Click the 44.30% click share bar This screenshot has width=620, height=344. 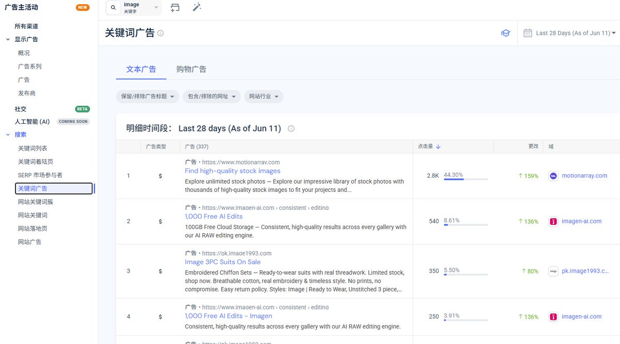(466, 179)
